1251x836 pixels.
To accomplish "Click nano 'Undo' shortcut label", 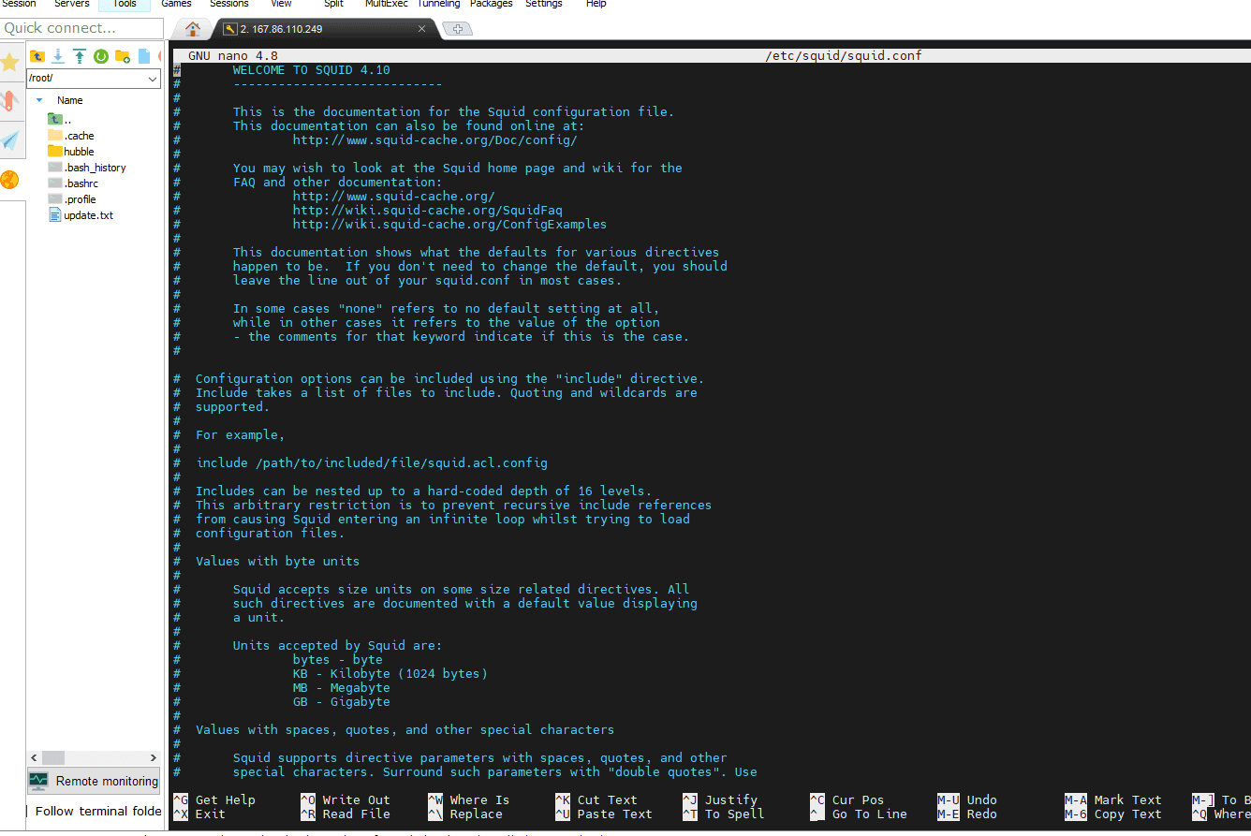I will [x=981, y=800].
